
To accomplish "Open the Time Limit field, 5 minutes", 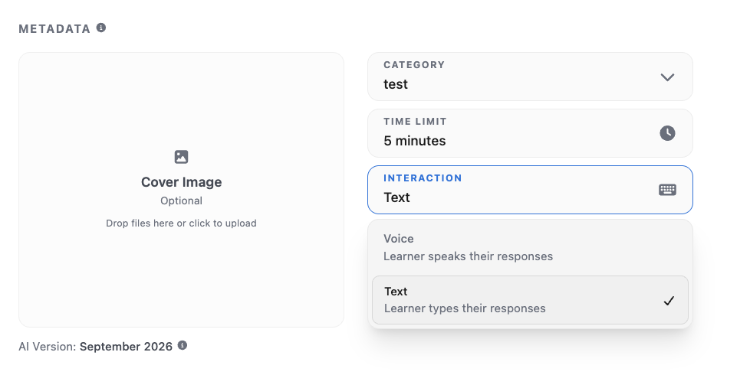I will pos(530,133).
